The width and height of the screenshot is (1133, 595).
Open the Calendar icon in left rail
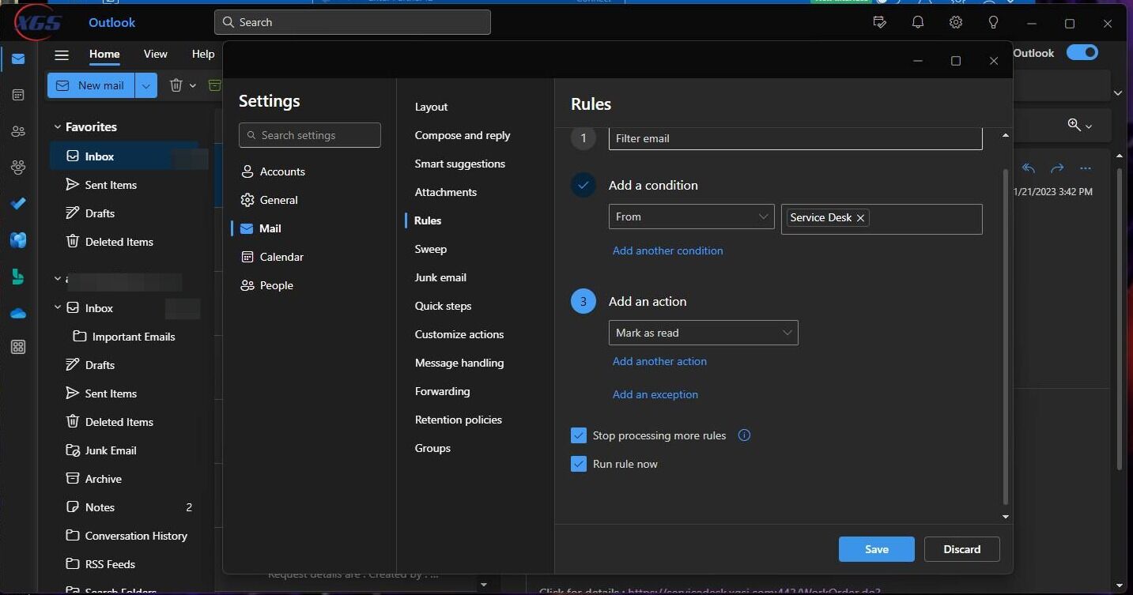point(18,95)
